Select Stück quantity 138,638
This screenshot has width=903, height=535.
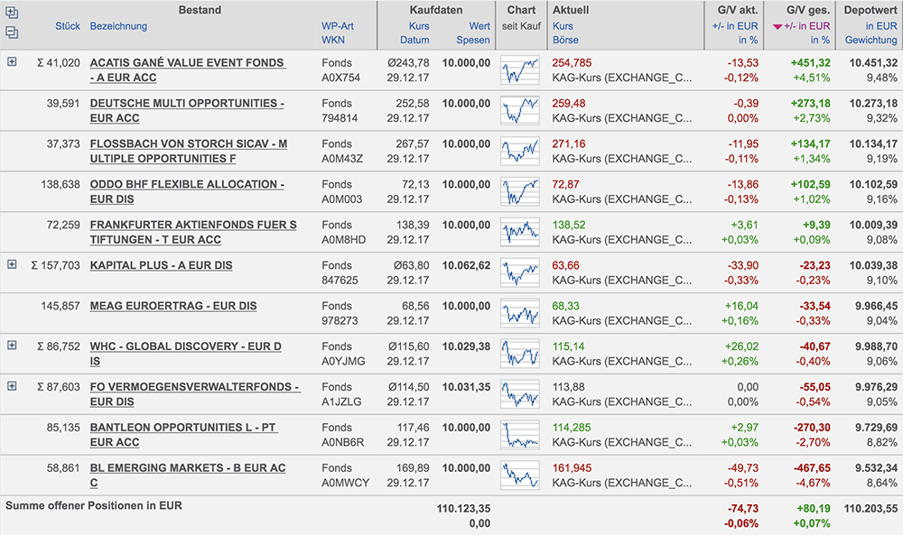click(x=61, y=184)
